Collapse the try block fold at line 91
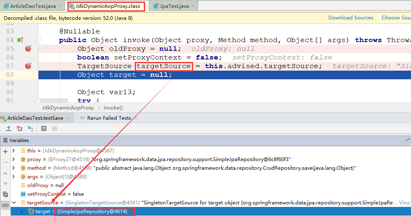The width and height of the screenshot is (411, 216). pos(38,101)
